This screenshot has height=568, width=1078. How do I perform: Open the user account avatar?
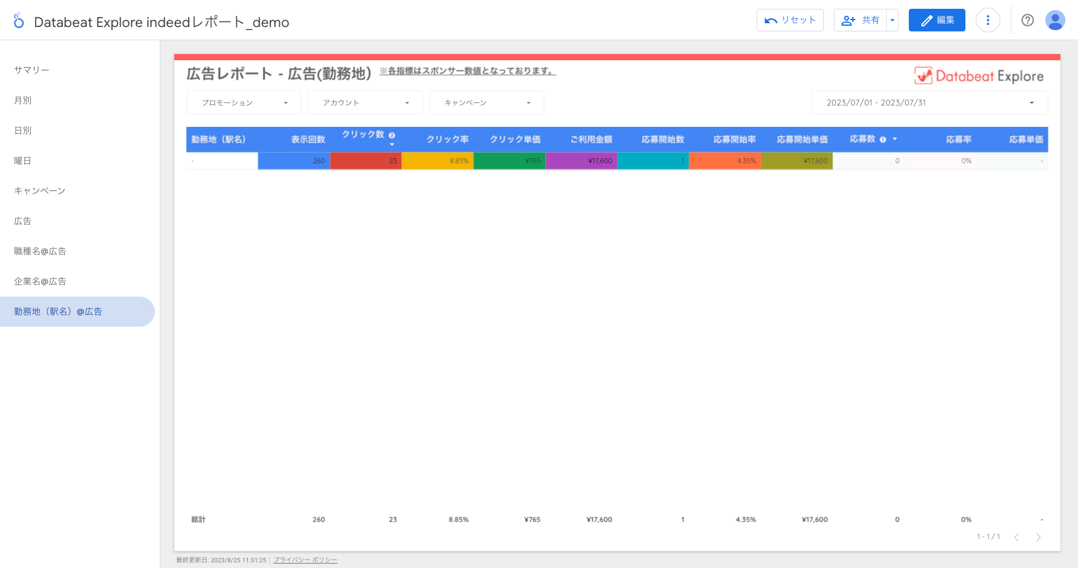[x=1055, y=20]
